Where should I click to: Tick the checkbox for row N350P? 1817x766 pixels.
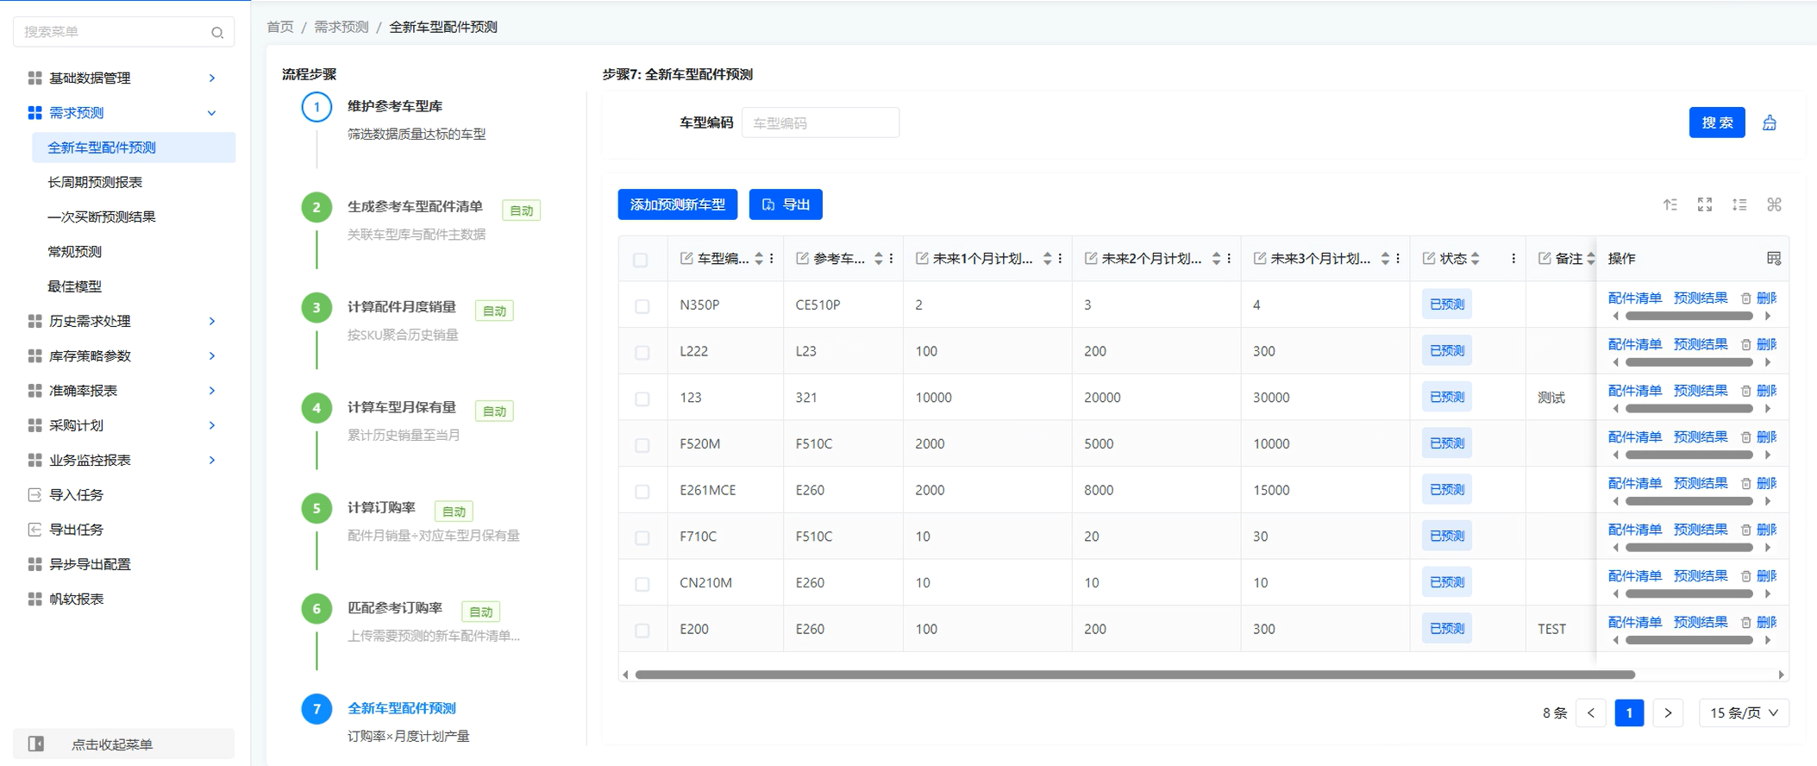point(642,306)
